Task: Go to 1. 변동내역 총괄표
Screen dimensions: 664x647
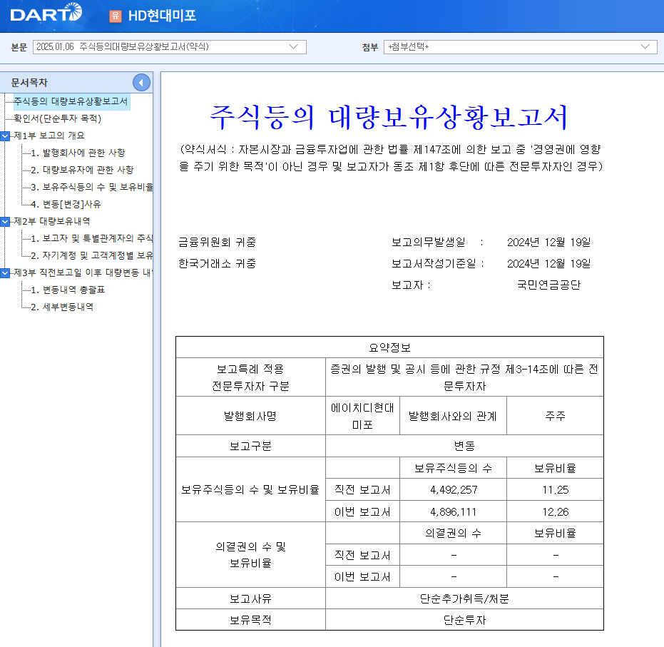Action: [68, 290]
